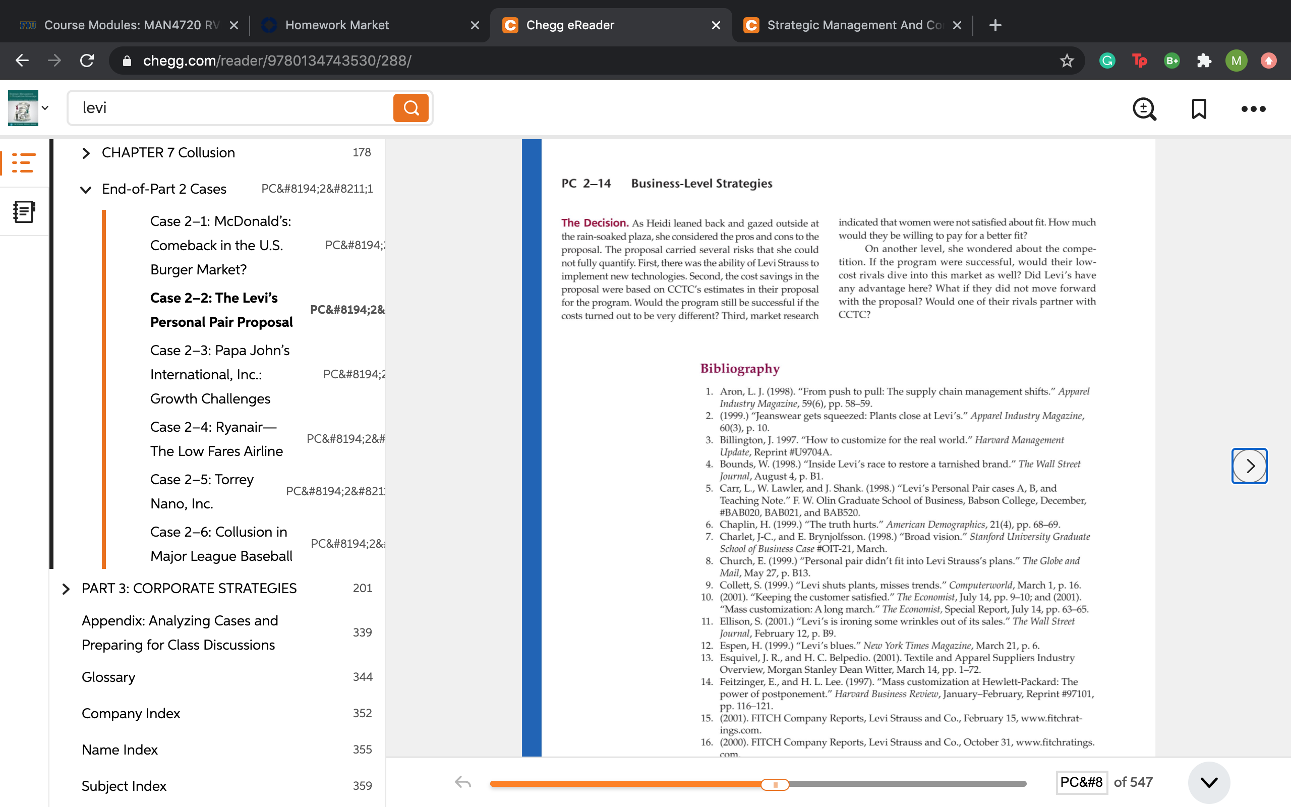Image resolution: width=1291 pixels, height=807 pixels.
Task: Reload the current page
Action: pos(86,61)
